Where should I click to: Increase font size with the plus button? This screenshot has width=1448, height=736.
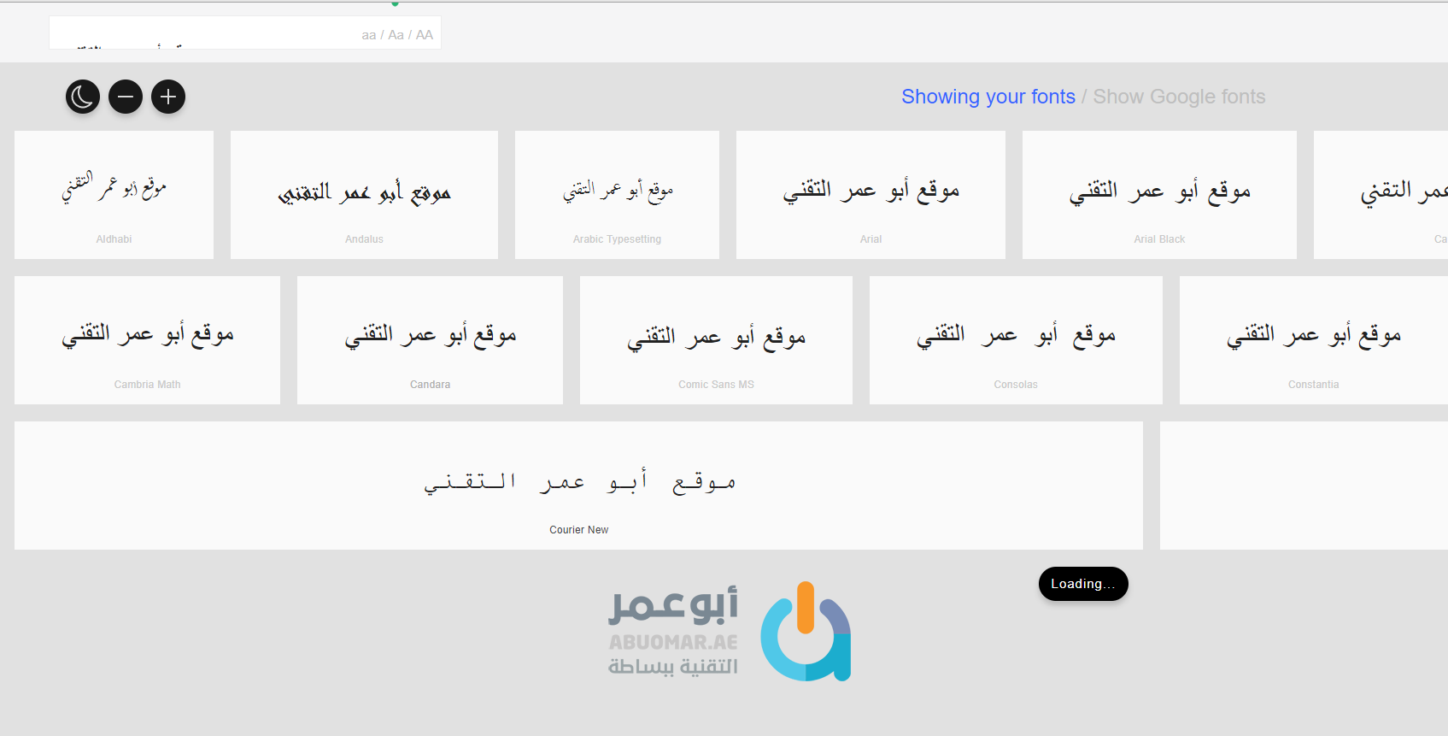(168, 97)
